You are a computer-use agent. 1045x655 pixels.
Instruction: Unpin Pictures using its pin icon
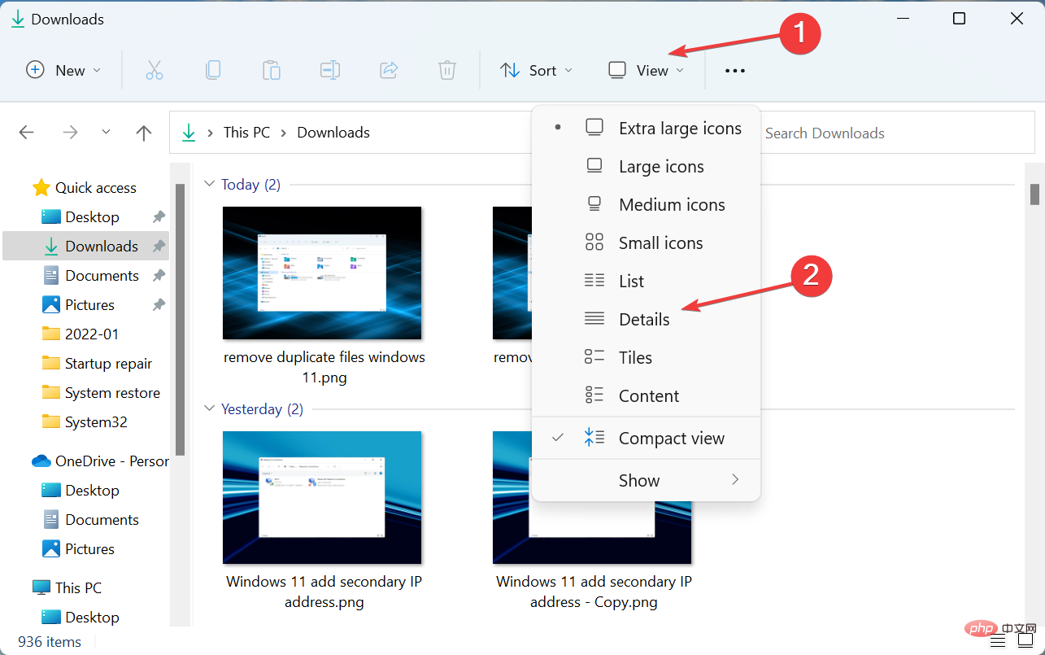tap(159, 305)
